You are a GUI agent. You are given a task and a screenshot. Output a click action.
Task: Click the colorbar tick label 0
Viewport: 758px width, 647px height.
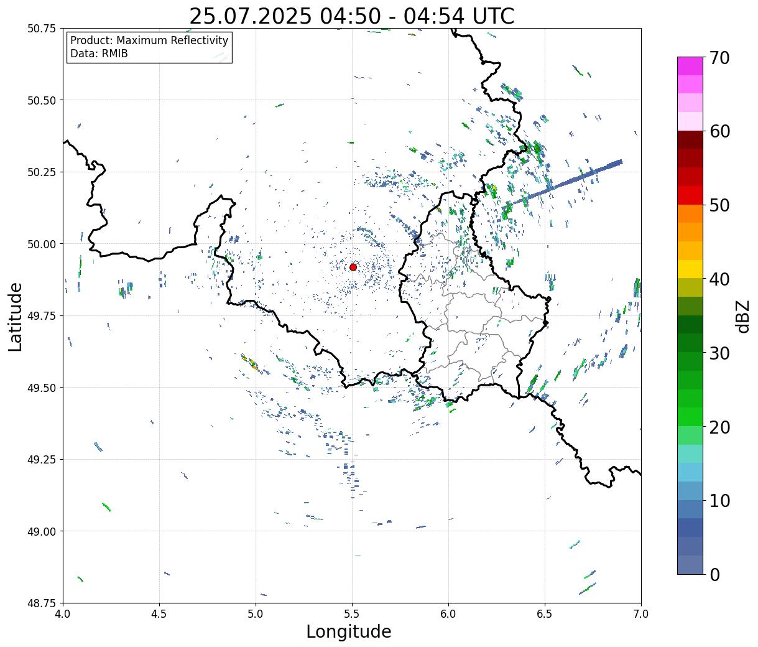coord(714,574)
